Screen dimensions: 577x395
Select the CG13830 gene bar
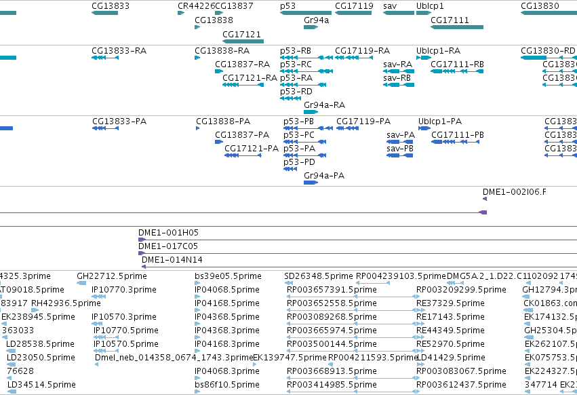pyautogui.click(x=549, y=13)
